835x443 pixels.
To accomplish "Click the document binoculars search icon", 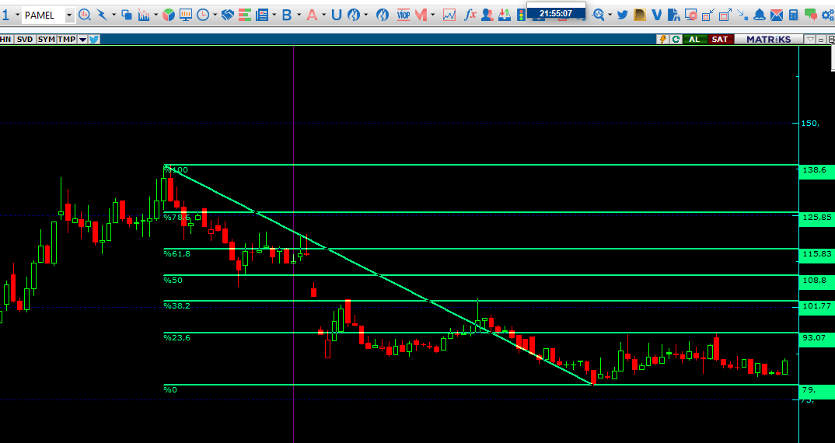I will pos(673,15).
